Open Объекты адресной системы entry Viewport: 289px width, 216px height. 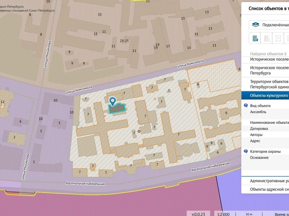click(x=265, y=189)
